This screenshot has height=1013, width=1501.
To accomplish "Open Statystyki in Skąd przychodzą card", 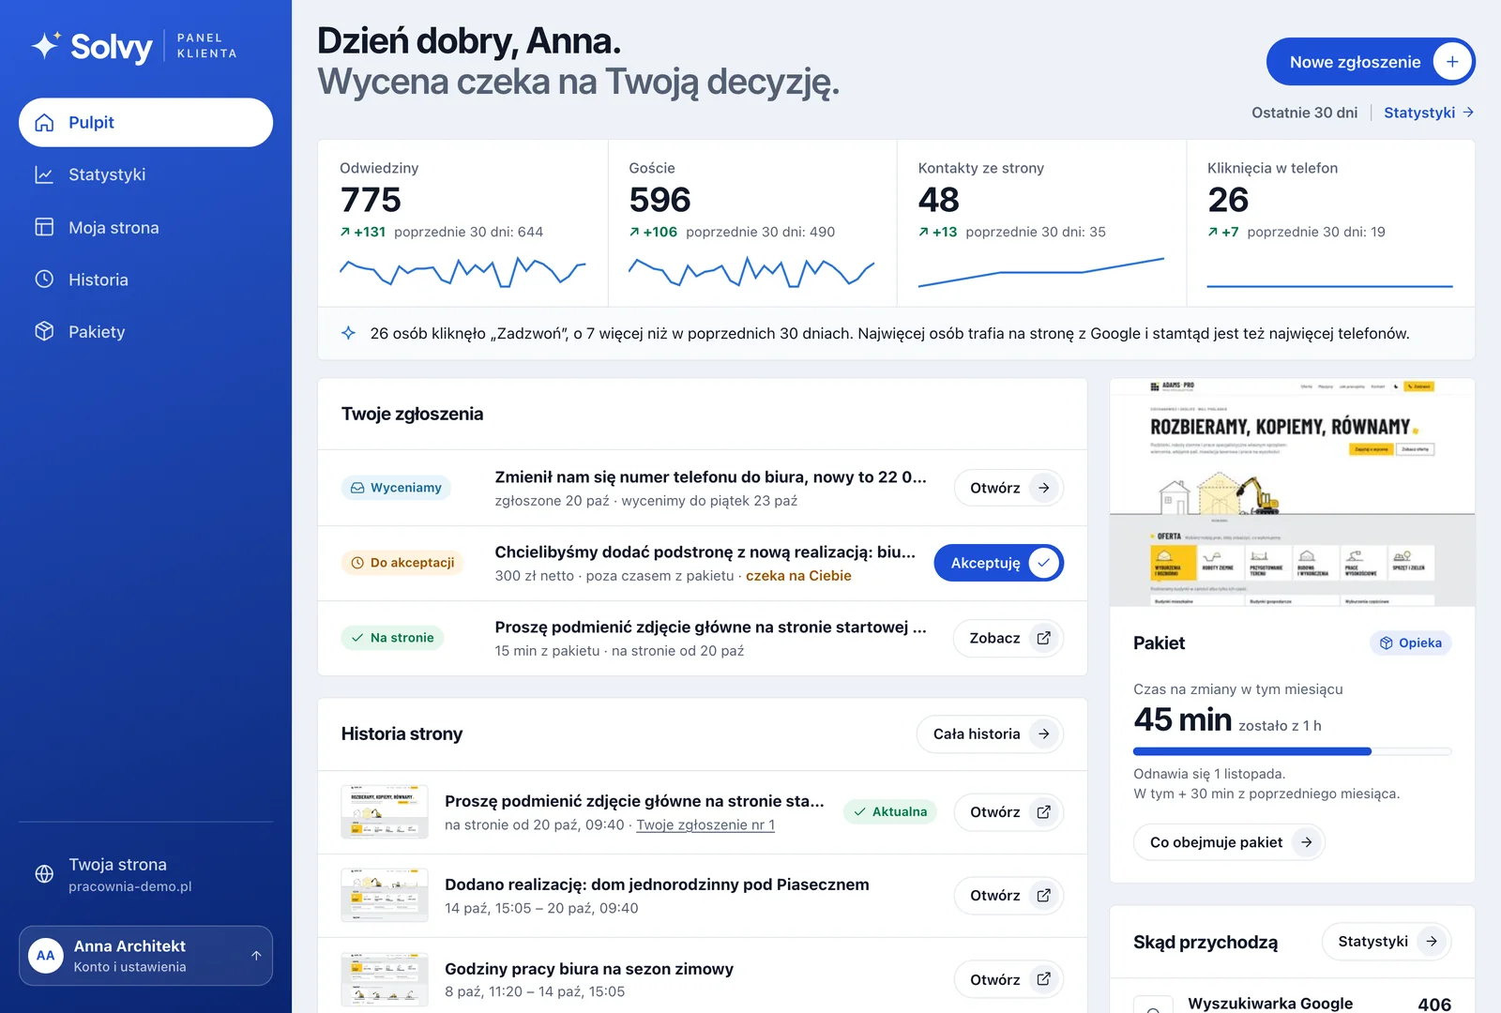I will 1387,942.
